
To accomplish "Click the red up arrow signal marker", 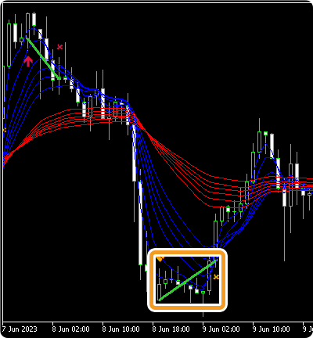I will (x=28, y=61).
